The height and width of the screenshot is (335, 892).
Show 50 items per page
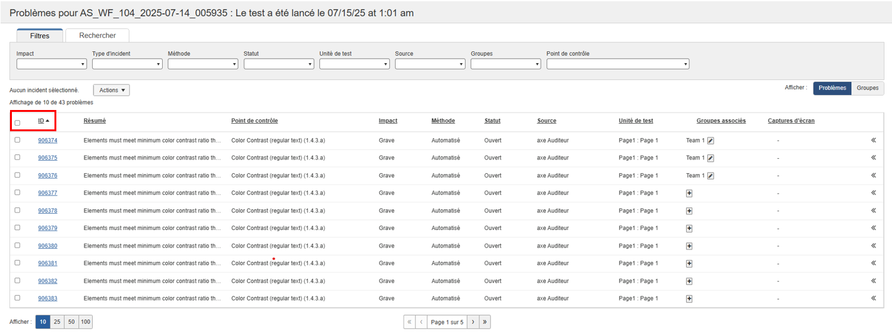click(71, 322)
